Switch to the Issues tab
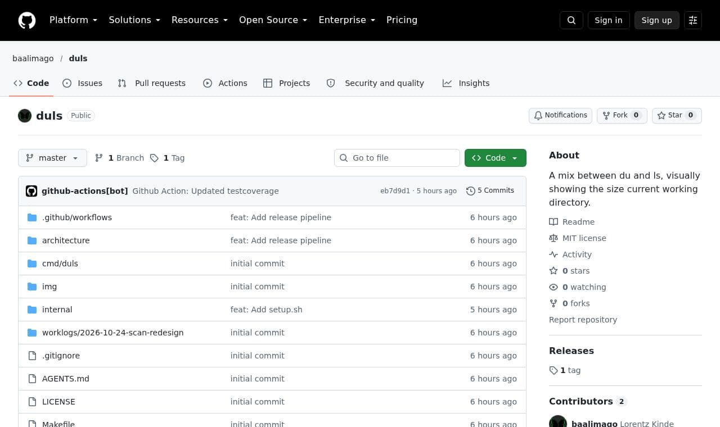This screenshot has height=427, width=720. tap(83, 83)
